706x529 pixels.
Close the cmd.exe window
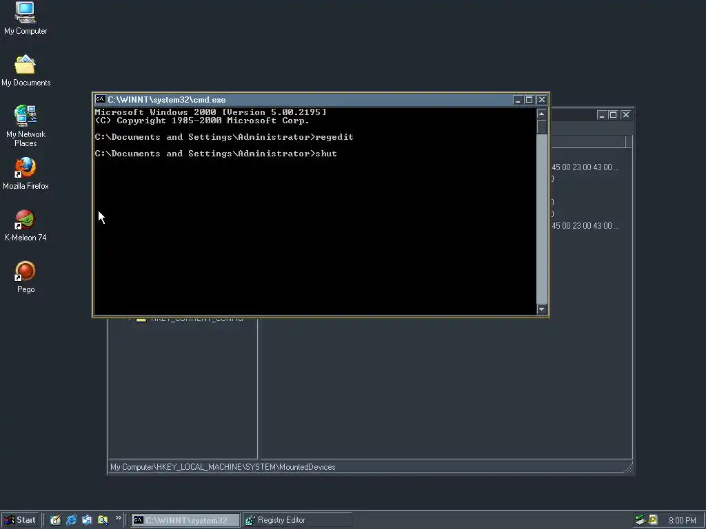pyautogui.click(x=542, y=100)
